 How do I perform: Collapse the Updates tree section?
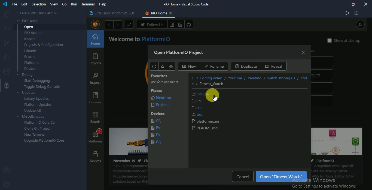(x=19, y=92)
